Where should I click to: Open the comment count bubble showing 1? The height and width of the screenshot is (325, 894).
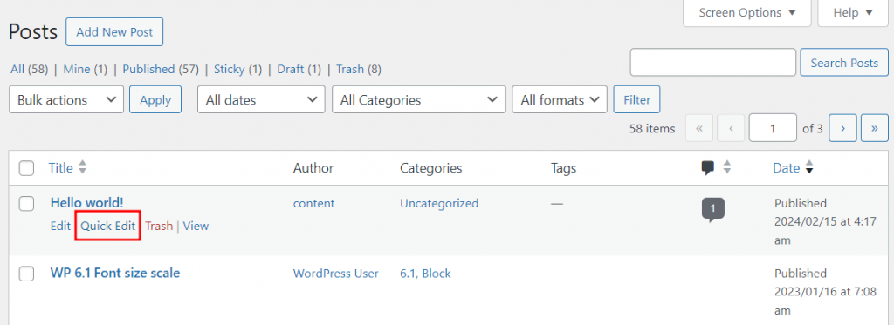click(x=712, y=209)
